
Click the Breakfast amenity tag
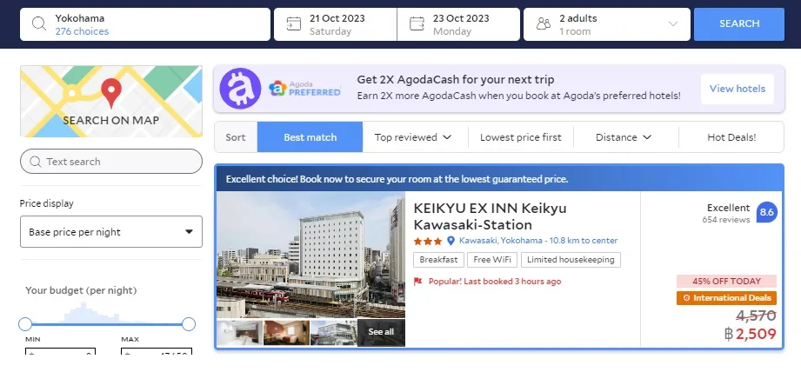438,260
